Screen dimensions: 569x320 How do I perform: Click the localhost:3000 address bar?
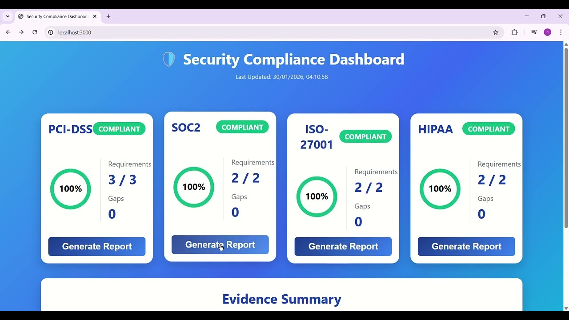pyautogui.click(x=273, y=32)
